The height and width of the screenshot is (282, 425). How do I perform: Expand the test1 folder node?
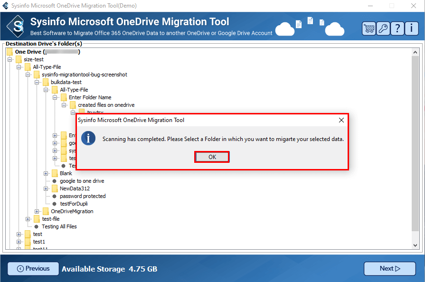click(x=19, y=242)
